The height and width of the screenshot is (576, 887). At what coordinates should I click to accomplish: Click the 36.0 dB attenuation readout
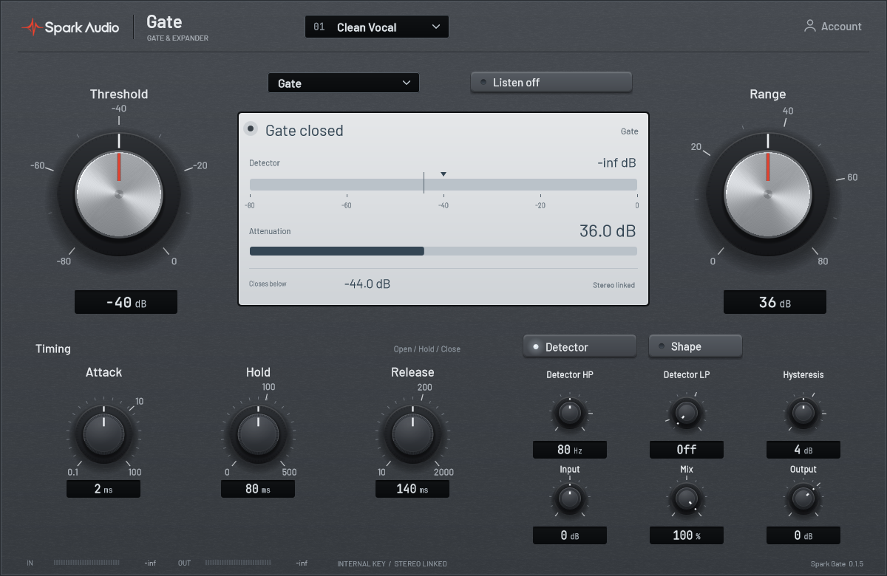pyautogui.click(x=608, y=231)
